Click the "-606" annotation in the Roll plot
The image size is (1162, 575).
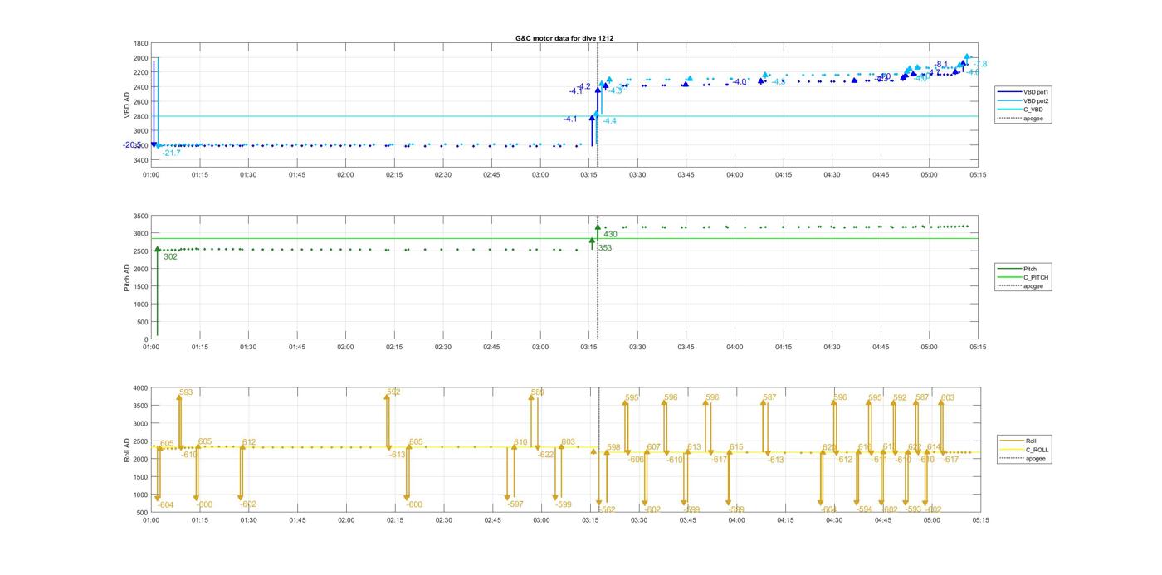(636, 460)
